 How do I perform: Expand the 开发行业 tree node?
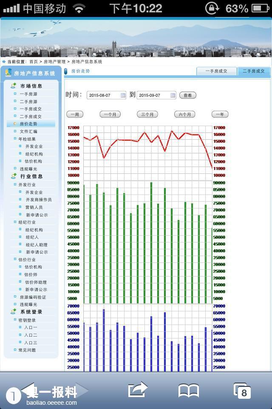pos(15,184)
